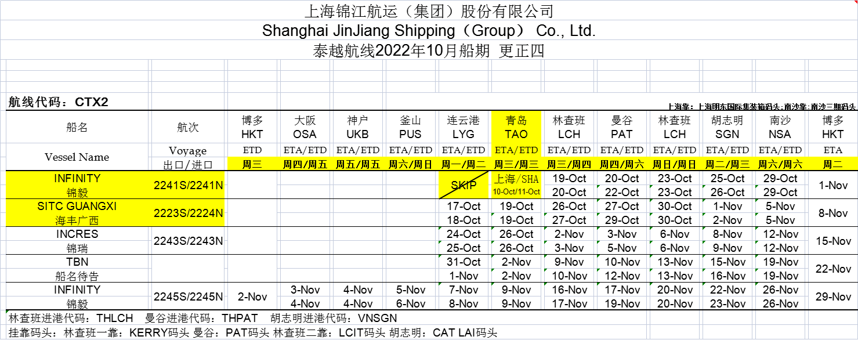
Task: Select the "23-Nov" date in the SGN column
Action: 727,303
